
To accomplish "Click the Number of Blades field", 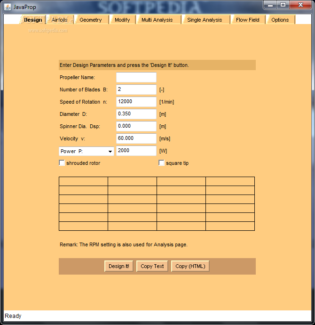I will tap(136, 89).
